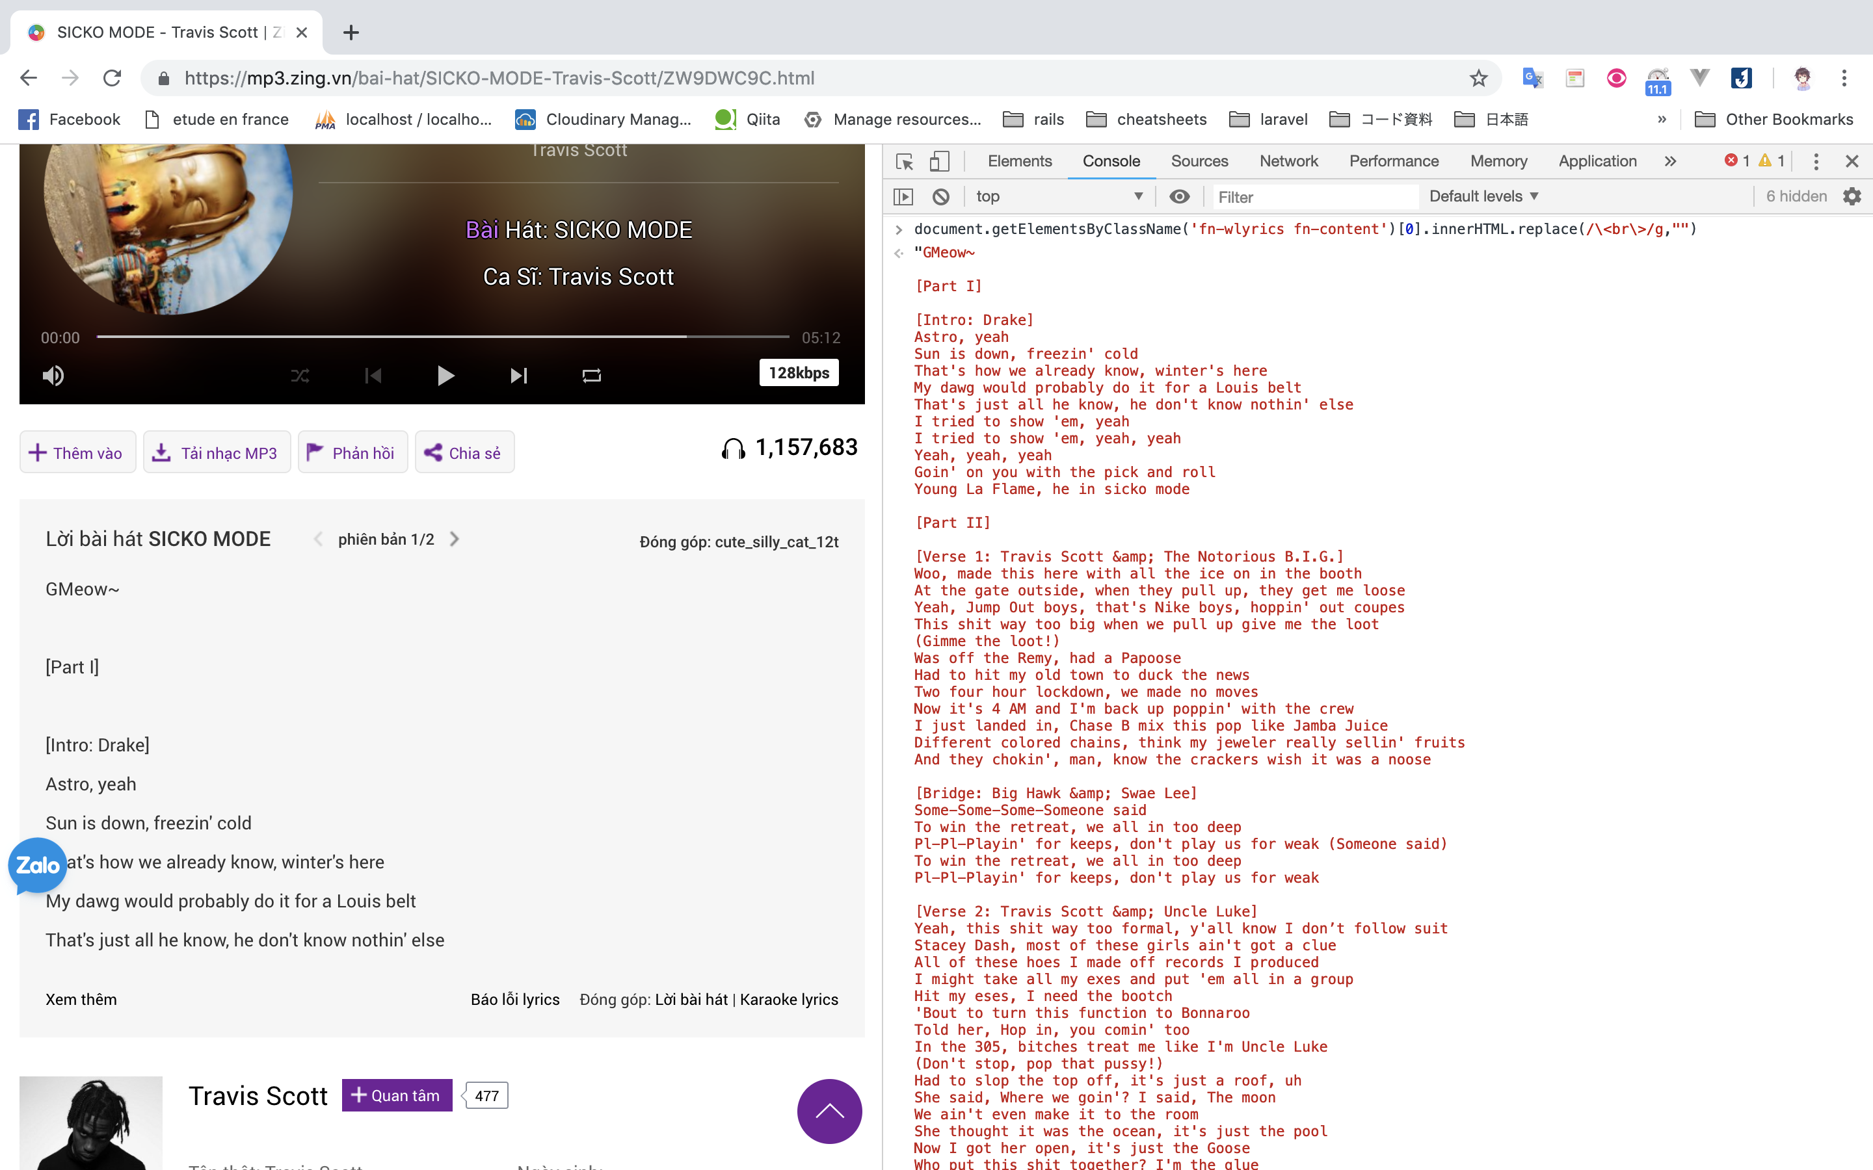
Task: Show the console sidebar
Action: 903,196
